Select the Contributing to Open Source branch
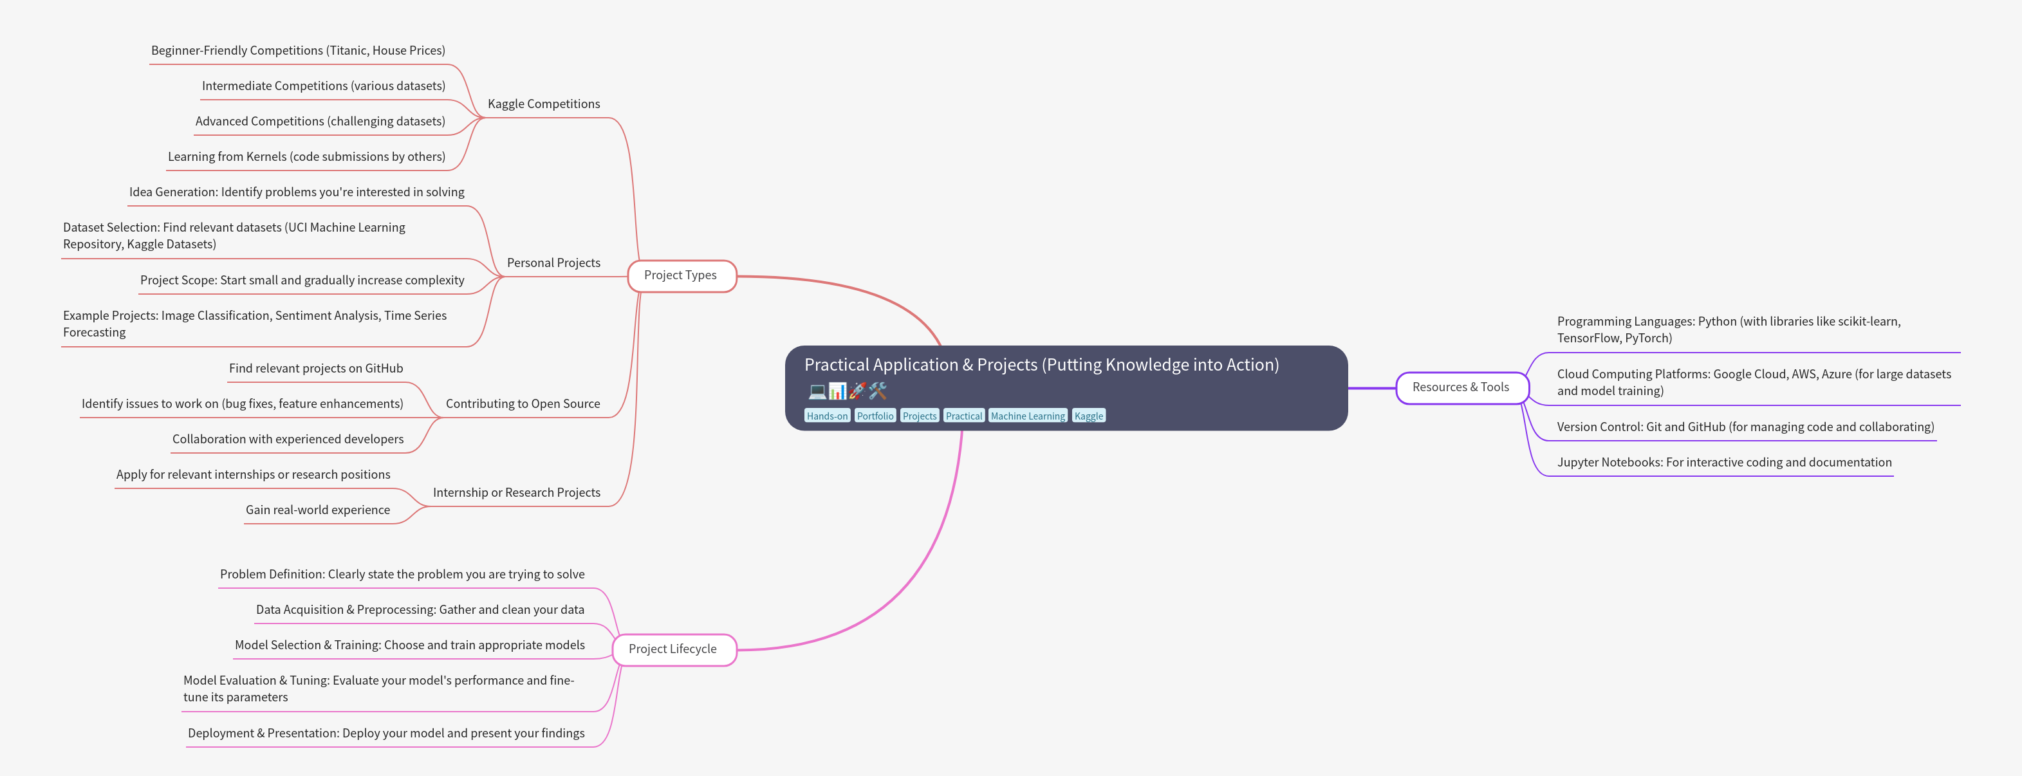 [523, 403]
